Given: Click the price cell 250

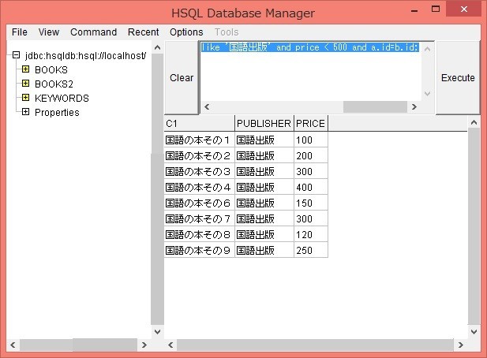Looking at the screenshot, I should tap(310, 250).
